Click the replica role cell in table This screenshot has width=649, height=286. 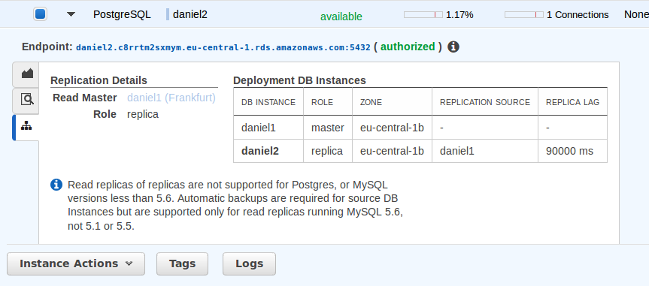[327, 152]
